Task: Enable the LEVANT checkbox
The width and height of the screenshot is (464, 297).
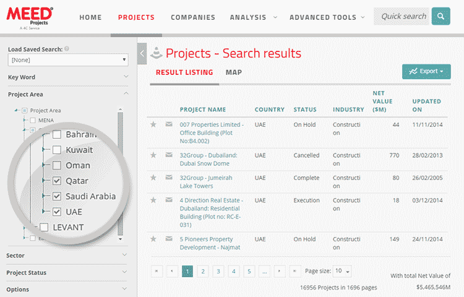Action: tap(44, 227)
